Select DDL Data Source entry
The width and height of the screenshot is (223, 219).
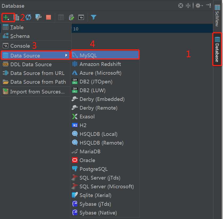click(36, 64)
